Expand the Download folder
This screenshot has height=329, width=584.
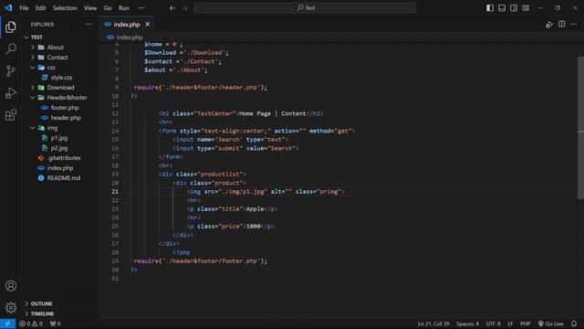coord(33,88)
